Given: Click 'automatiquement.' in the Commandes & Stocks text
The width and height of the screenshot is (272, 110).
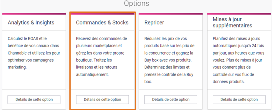Looking at the screenshot, I should [x=92, y=75].
